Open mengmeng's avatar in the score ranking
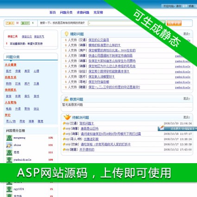The image size is (197, 197). click(x=9, y=138)
